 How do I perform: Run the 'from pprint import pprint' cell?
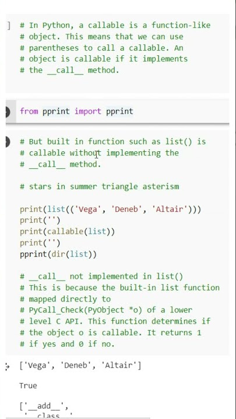pyautogui.click(x=8, y=112)
